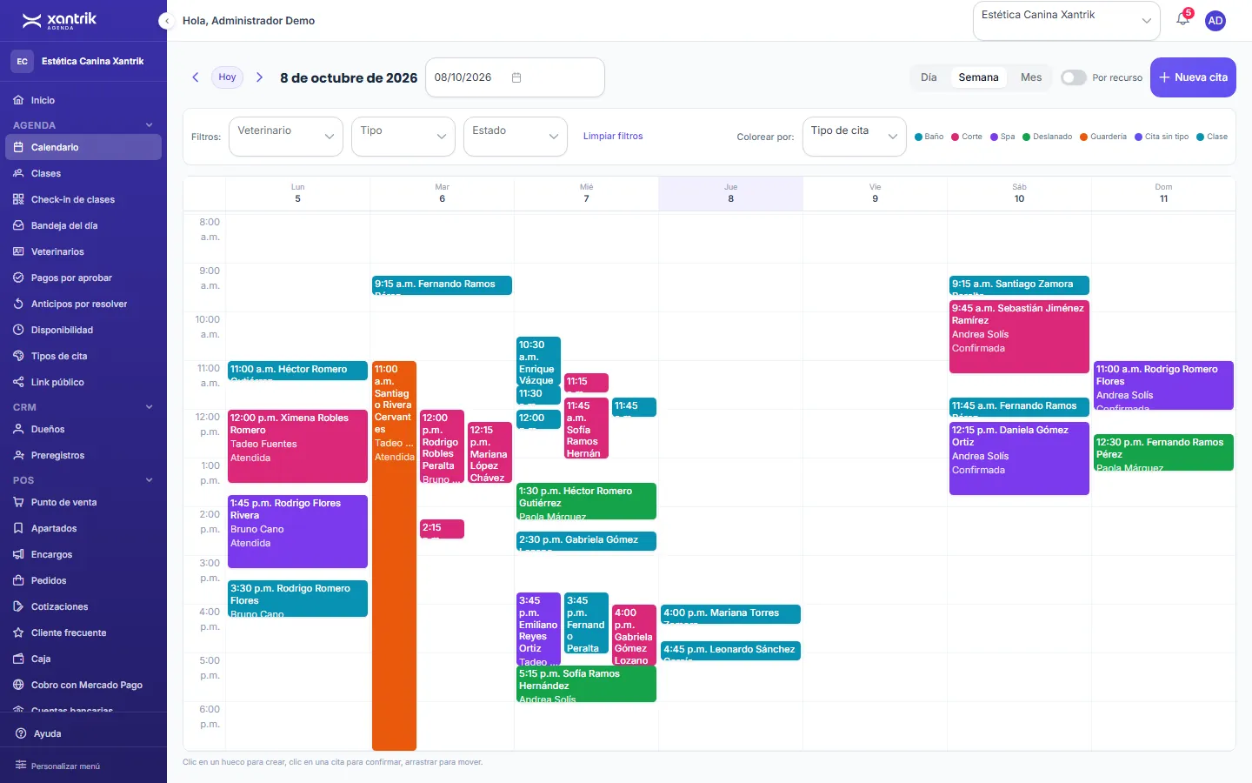Open Calendario in the sidebar
This screenshot has height=783, width=1252.
(83, 147)
